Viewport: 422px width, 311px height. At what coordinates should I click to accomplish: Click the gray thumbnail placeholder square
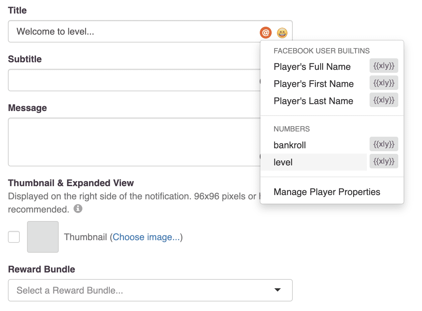43,237
